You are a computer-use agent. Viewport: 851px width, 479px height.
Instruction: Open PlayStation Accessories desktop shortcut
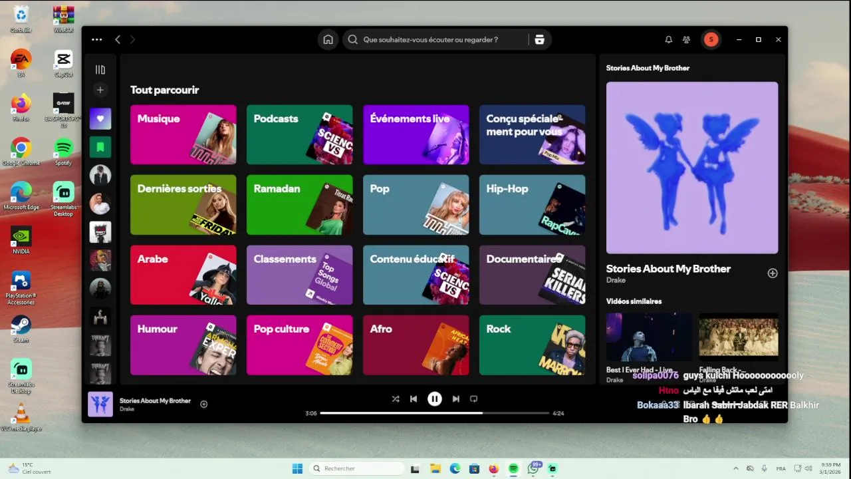point(21,288)
